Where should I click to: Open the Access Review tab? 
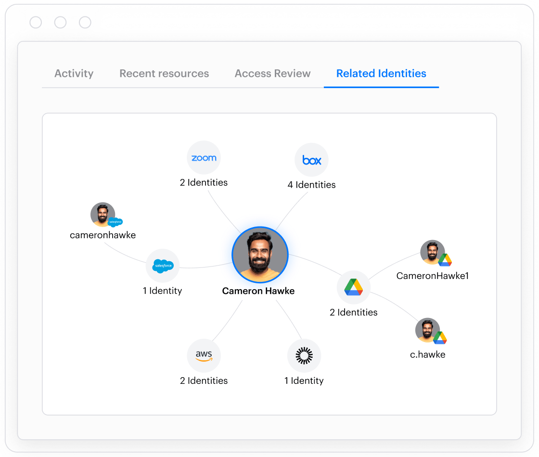point(272,74)
